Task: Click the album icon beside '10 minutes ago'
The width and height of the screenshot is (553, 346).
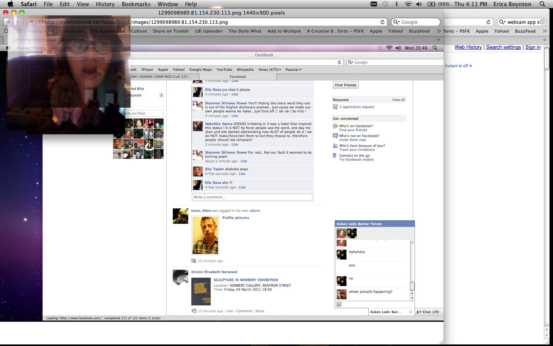Action: (x=194, y=261)
